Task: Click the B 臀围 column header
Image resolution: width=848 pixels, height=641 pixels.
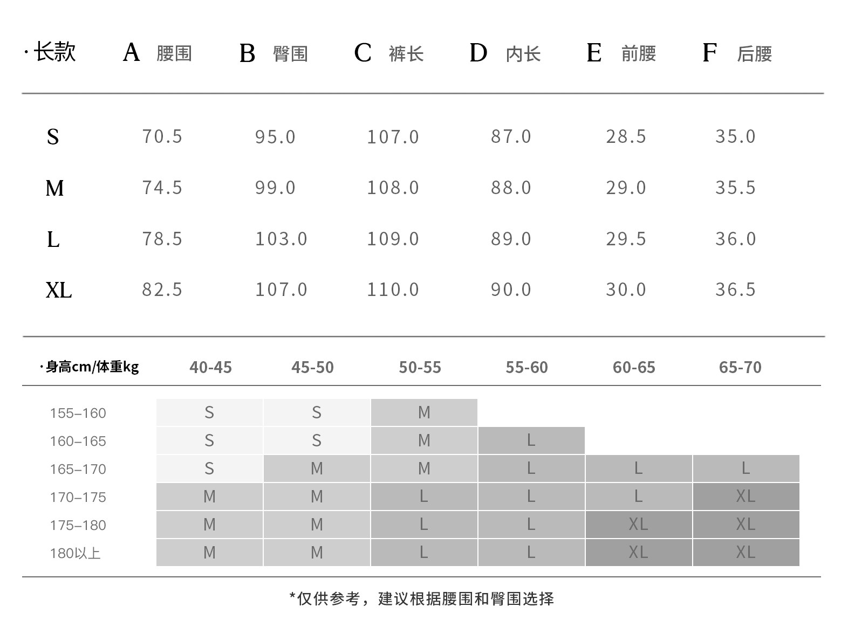Action: pyautogui.click(x=273, y=53)
